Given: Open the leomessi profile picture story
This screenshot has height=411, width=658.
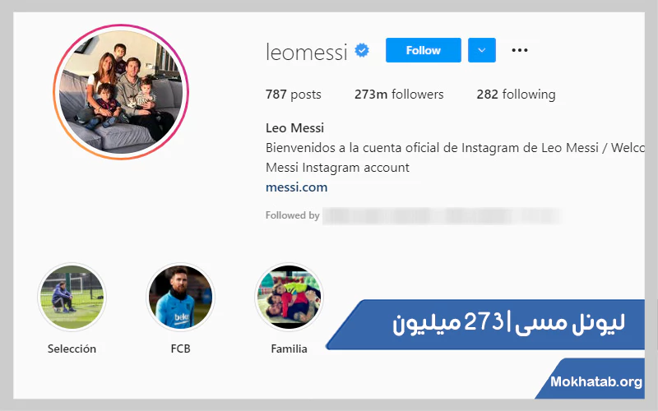Looking at the screenshot, I should [121, 92].
